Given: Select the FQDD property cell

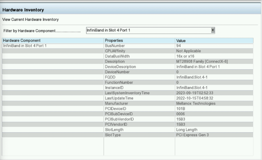Looking at the screenshot, I should (x=110, y=77).
